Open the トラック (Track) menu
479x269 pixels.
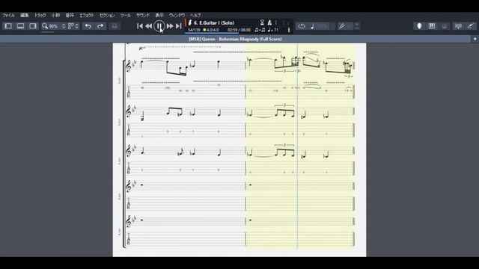pos(40,15)
